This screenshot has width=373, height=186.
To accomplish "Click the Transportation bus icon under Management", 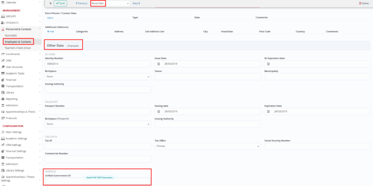I will (x=3, y=86).
